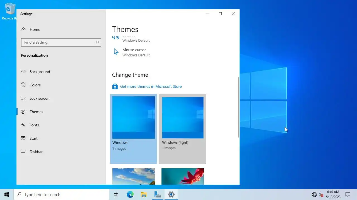Click the network globe tray icon
The image size is (357, 200).
[314, 194]
